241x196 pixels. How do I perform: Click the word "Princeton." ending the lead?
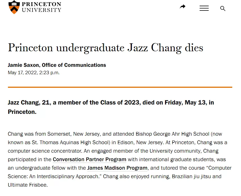tap(22, 112)
